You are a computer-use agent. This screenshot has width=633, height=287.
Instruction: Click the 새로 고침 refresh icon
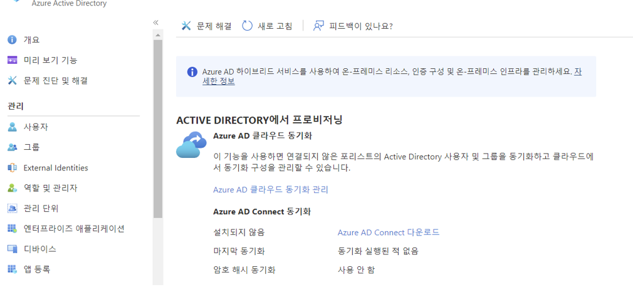247,26
